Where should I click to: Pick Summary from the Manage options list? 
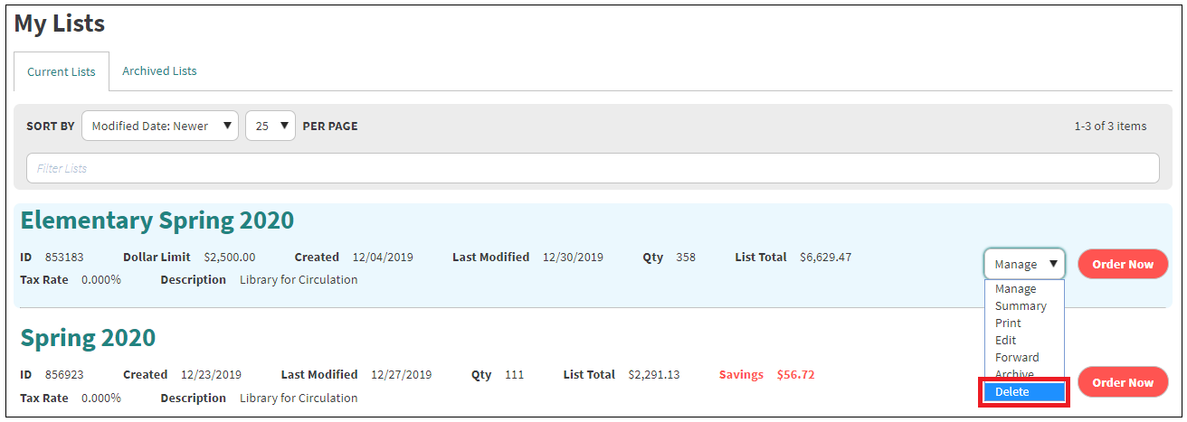tap(1021, 305)
